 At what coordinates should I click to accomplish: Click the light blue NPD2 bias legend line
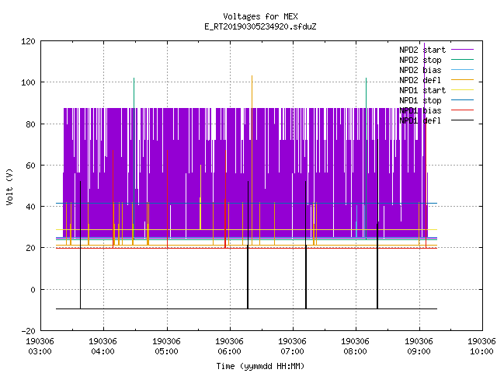[x=462, y=69]
